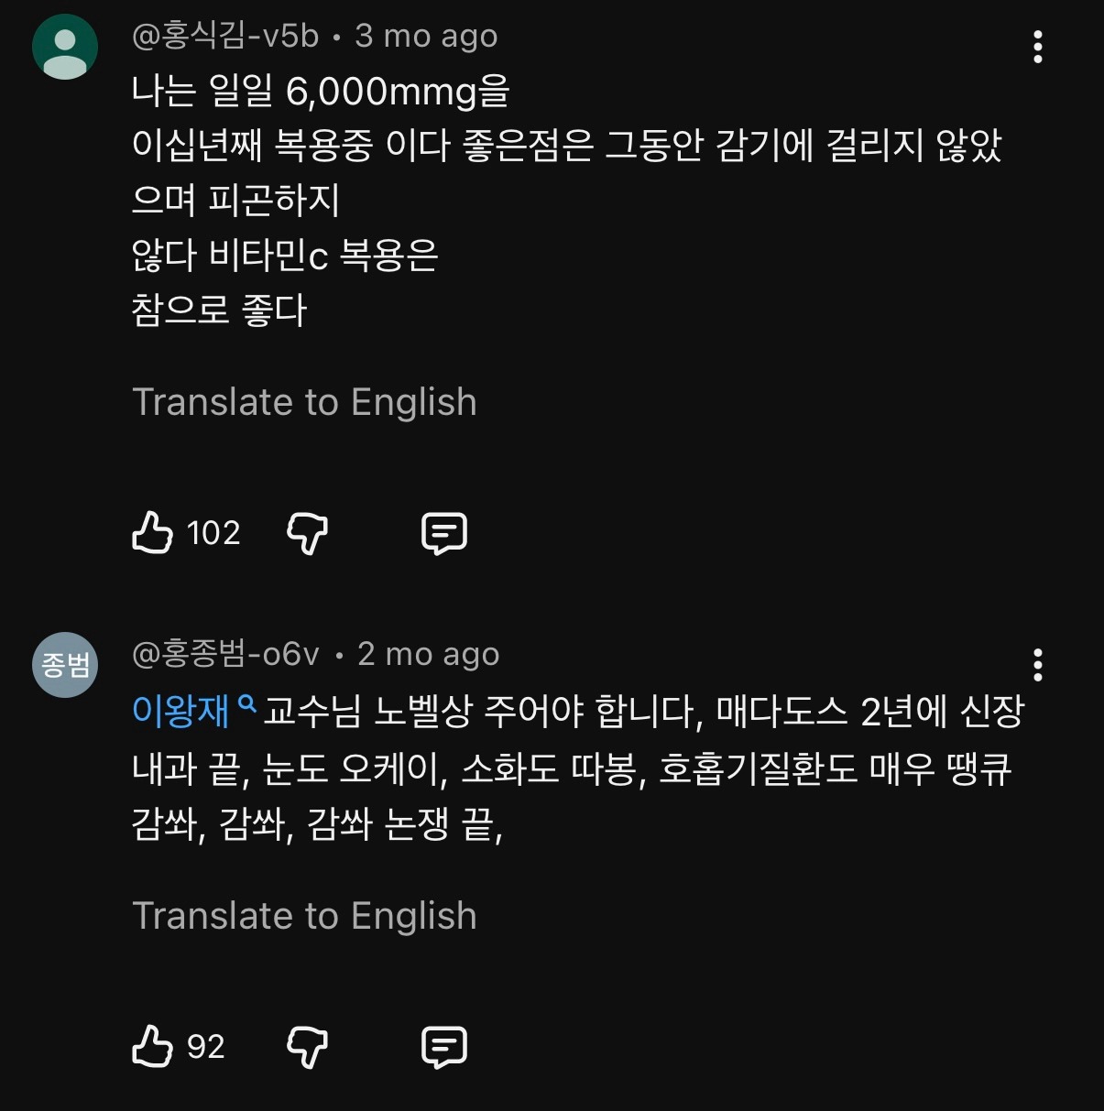
Task: Click the 102 like count
Action: tap(213, 533)
